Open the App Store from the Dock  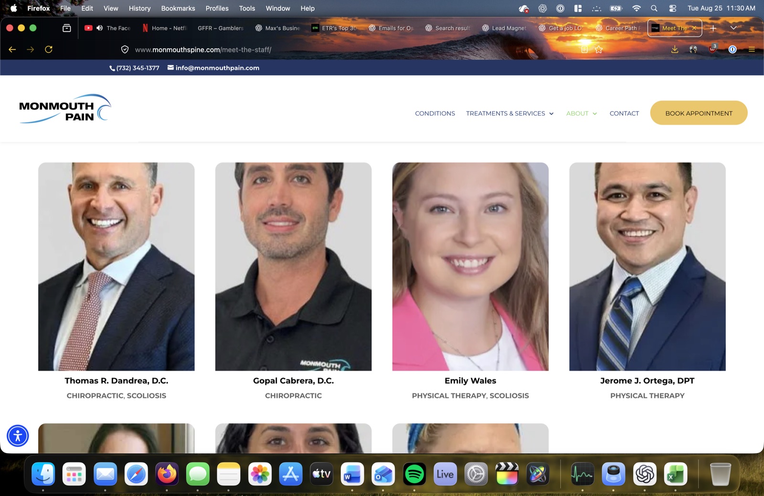[x=291, y=474]
